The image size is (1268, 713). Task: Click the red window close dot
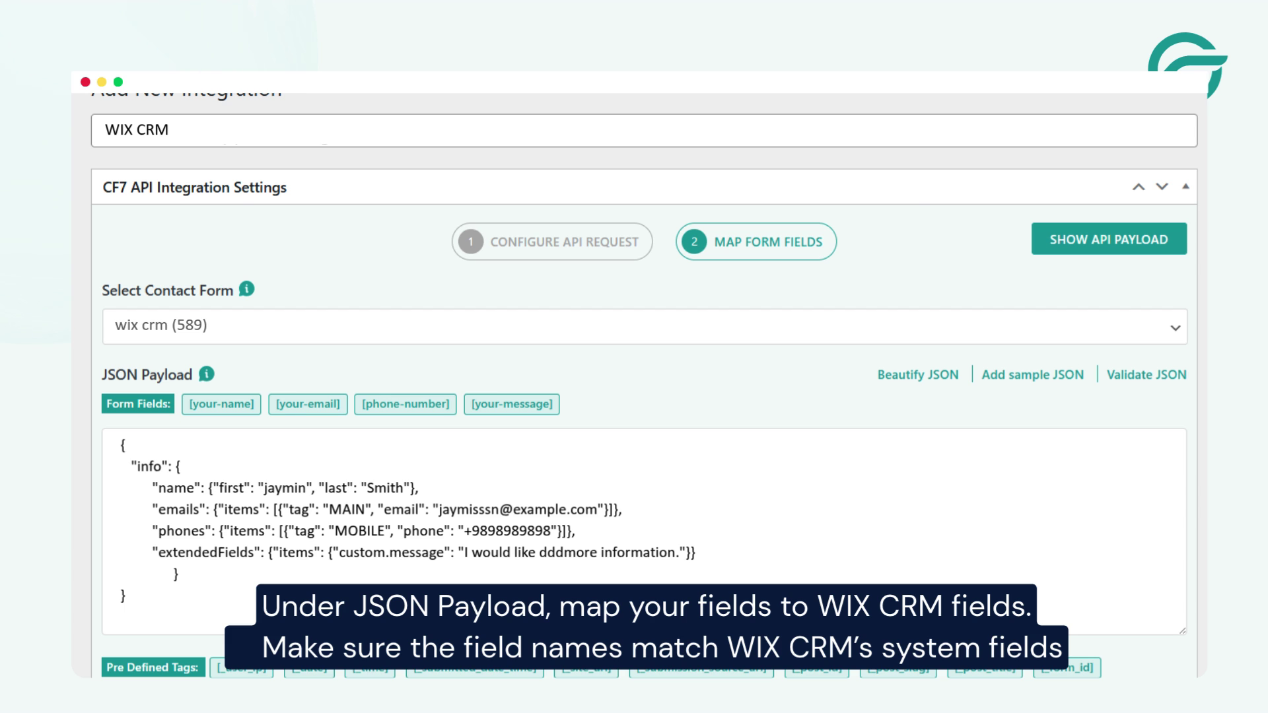[85, 82]
